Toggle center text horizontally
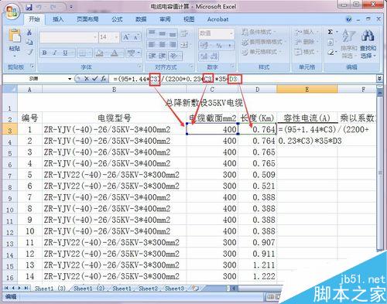 (163, 45)
